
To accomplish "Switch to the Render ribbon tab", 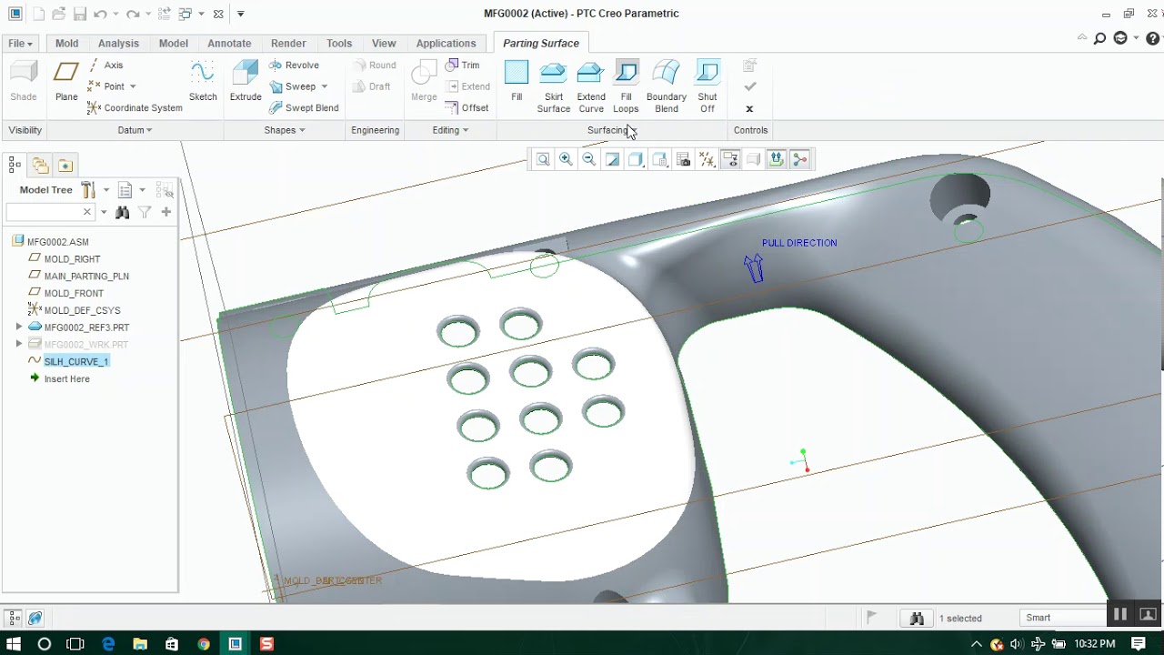I will pyautogui.click(x=288, y=43).
